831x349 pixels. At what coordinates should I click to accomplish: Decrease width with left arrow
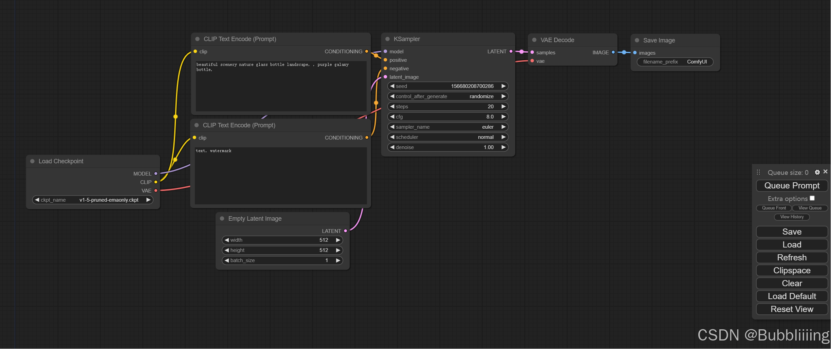click(x=227, y=240)
